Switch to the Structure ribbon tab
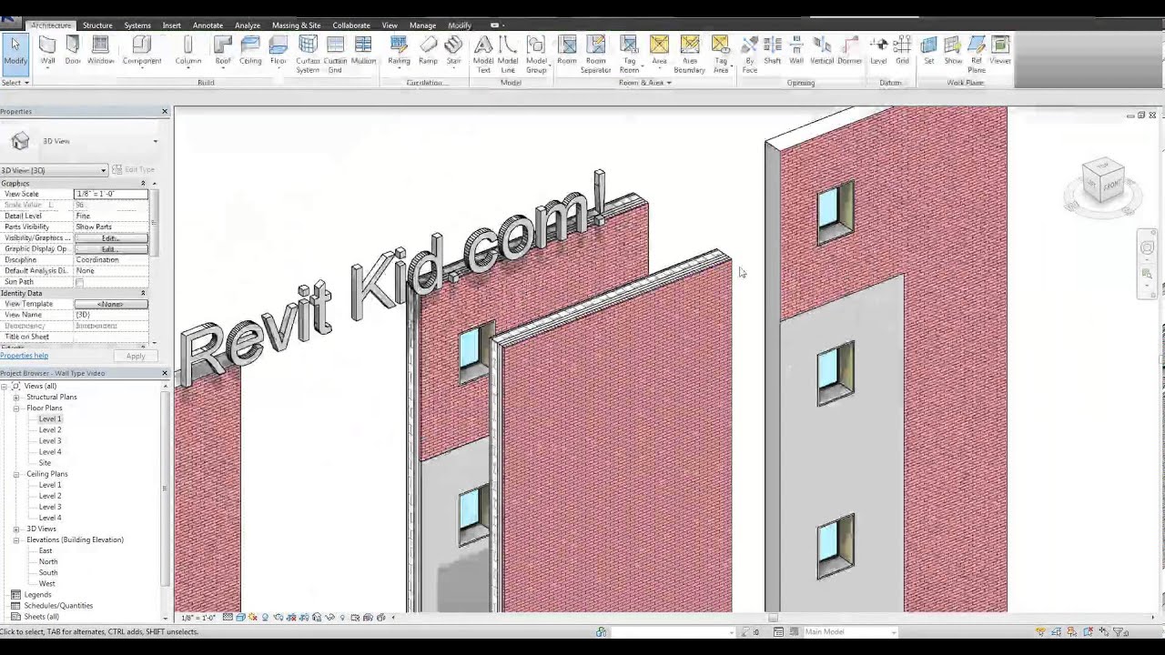 pyautogui.click(x=97, y=25)
